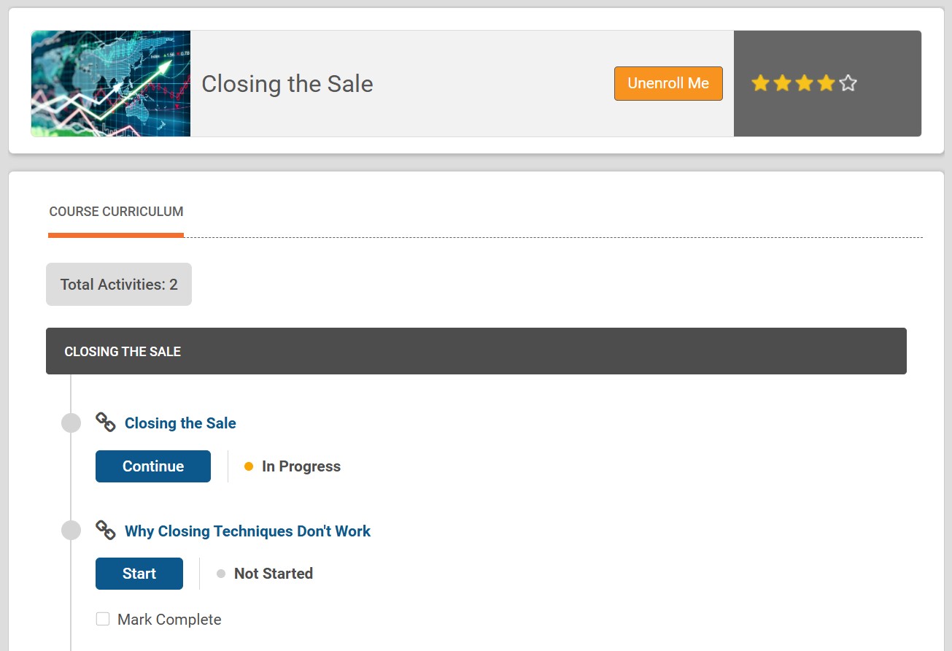Click the first gold star rating icon

[760, 83]
